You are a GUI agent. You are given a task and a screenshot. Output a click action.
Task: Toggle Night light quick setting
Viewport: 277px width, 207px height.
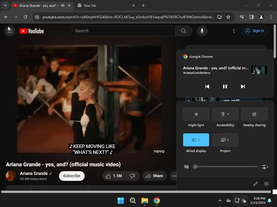(x=196, y=114)
